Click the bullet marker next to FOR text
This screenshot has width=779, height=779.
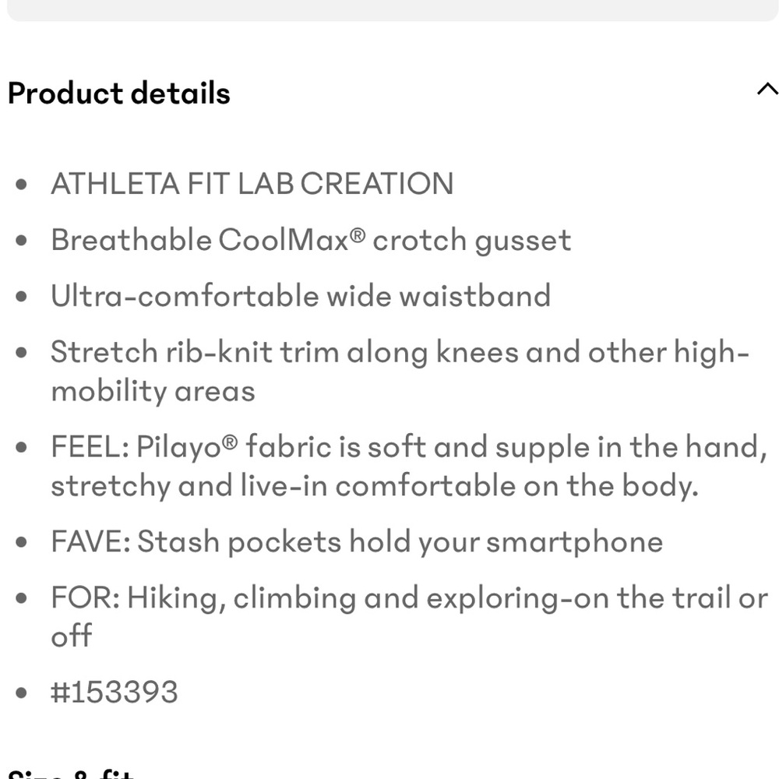[x=21, y=597]
